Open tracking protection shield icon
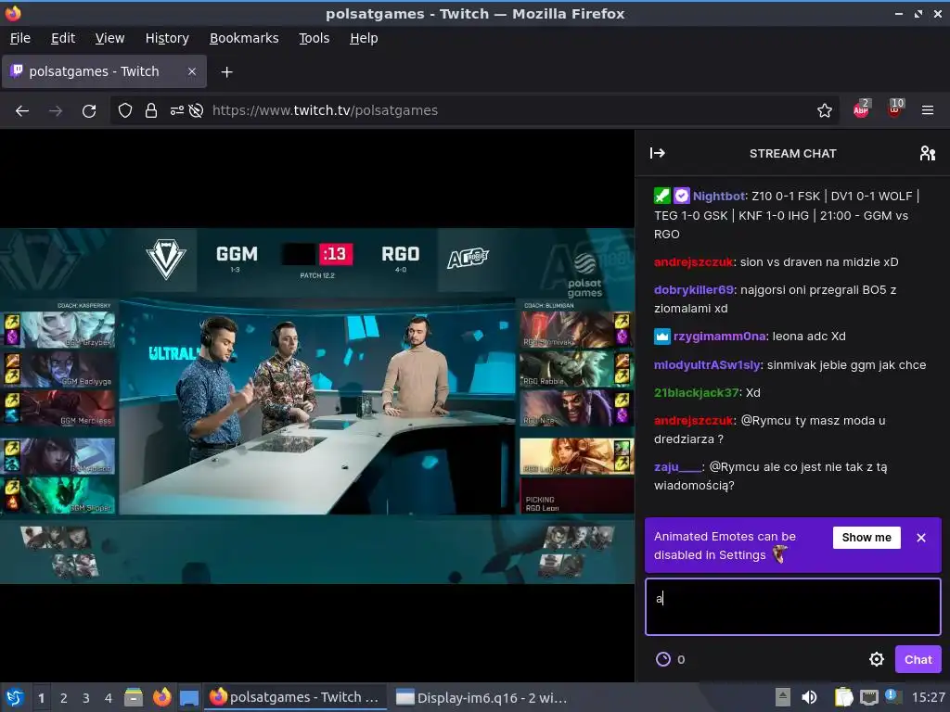The image size is (950, 712). coord(125,111)
